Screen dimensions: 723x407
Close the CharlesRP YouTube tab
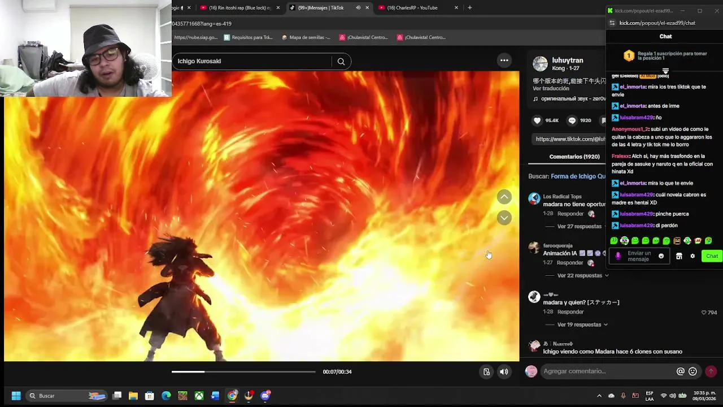pos(456,8)
